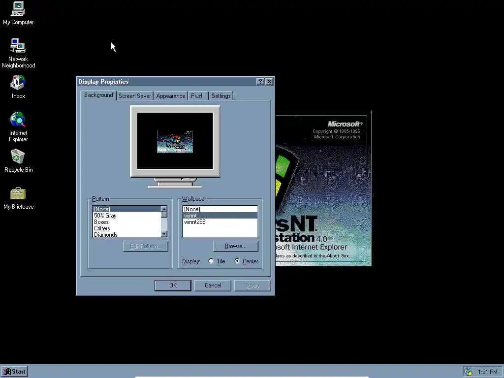Switch to the Background tab

pyautogui.click(x=98, y=95)
